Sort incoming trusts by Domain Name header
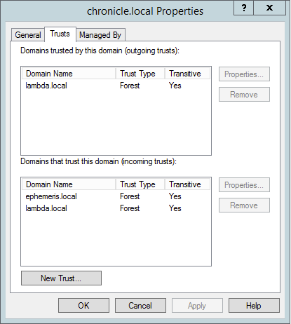Image resolution: width=291 pixels, height=324 pixels. click(69, 184)
